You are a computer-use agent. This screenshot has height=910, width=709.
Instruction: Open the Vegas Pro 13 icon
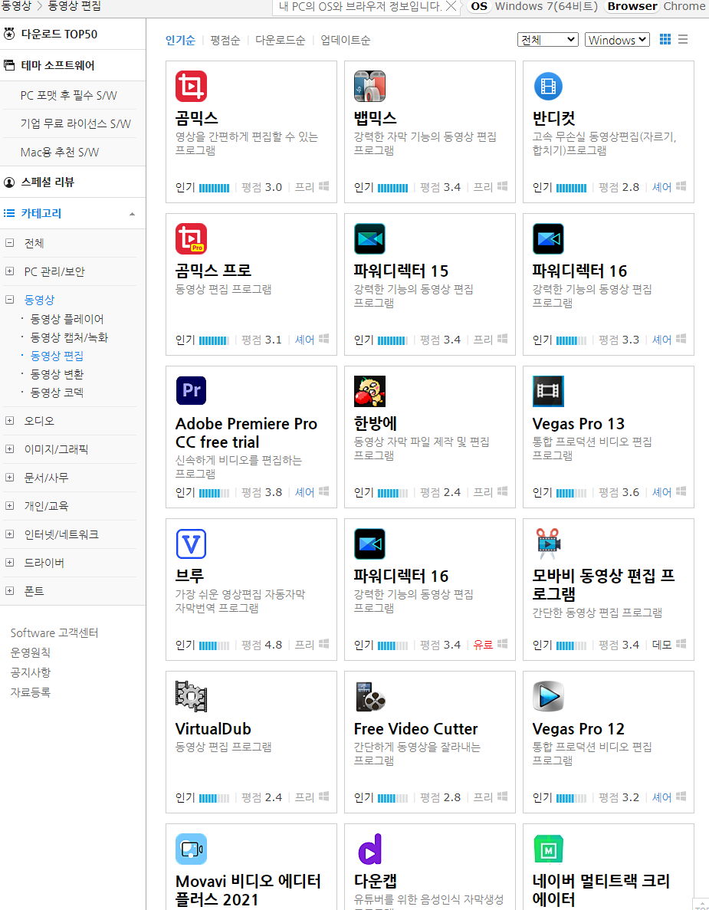pos(548,390)
